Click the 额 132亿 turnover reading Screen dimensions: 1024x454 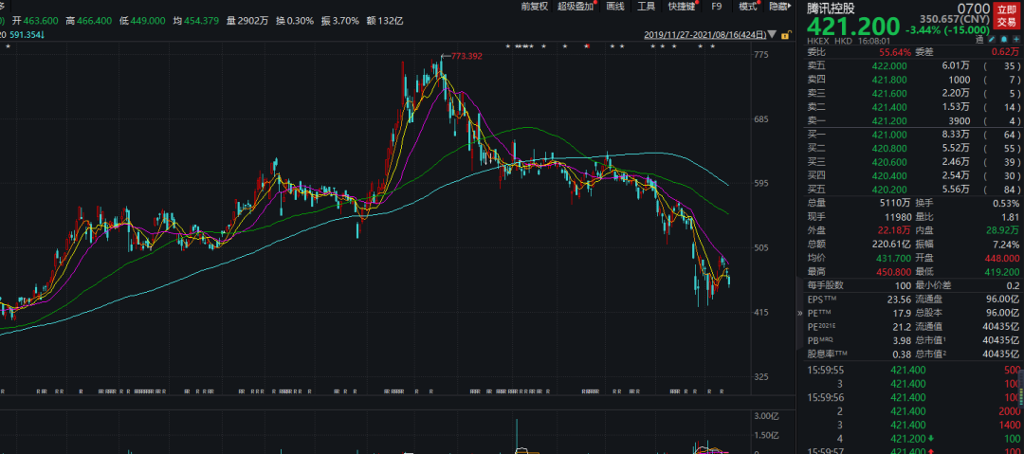[386, 21]
